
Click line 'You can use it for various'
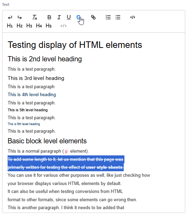(x=79, y=175)
